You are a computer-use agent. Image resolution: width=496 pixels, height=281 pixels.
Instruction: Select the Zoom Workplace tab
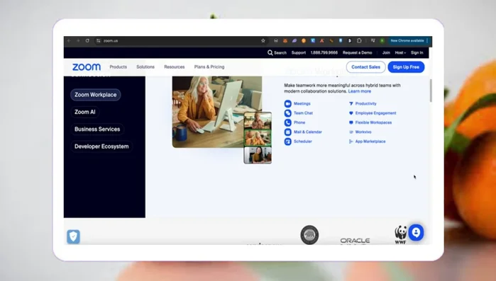tap(96, 95)
